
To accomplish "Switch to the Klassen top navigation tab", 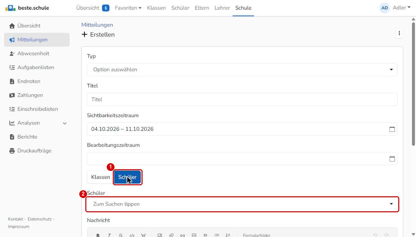I will [x=156, y=8].
